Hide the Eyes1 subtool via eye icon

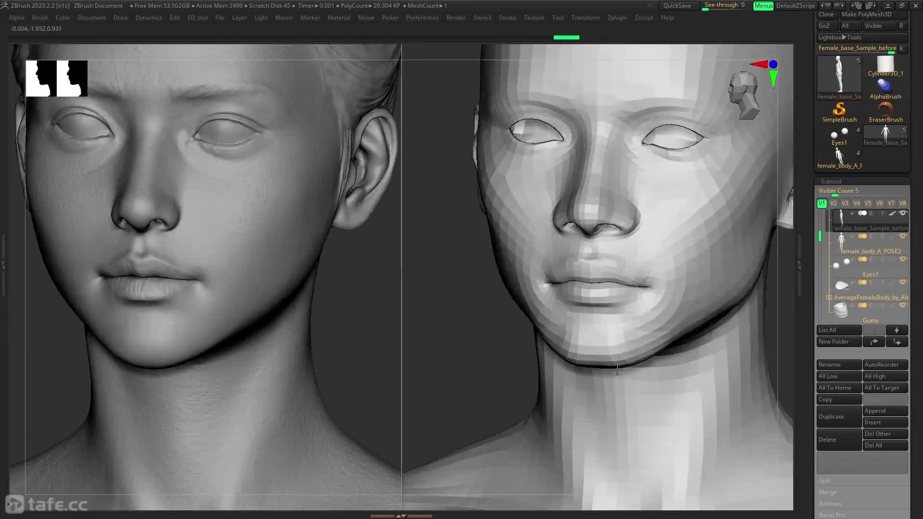(902, 259)
